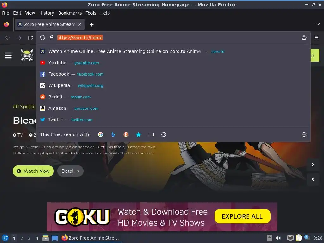
Task: Choose the Facebook suggestion
Action: (x=173, y=74)
